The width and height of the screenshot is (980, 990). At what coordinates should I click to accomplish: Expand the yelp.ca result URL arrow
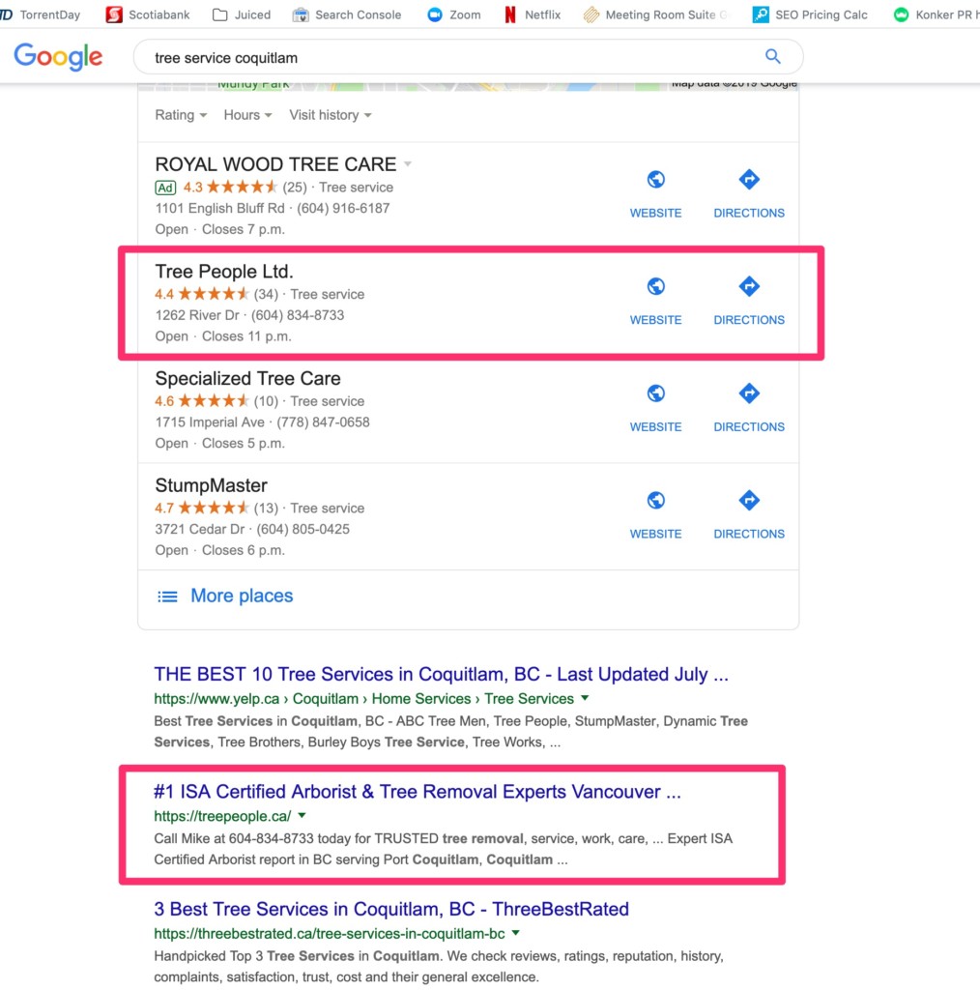tap(585, 698)
